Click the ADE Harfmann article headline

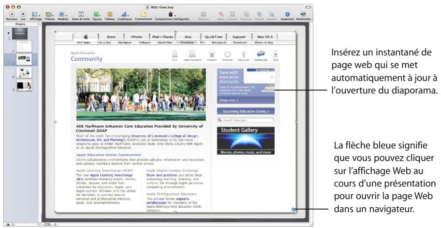pyautogui.click(x=139, y=128)
